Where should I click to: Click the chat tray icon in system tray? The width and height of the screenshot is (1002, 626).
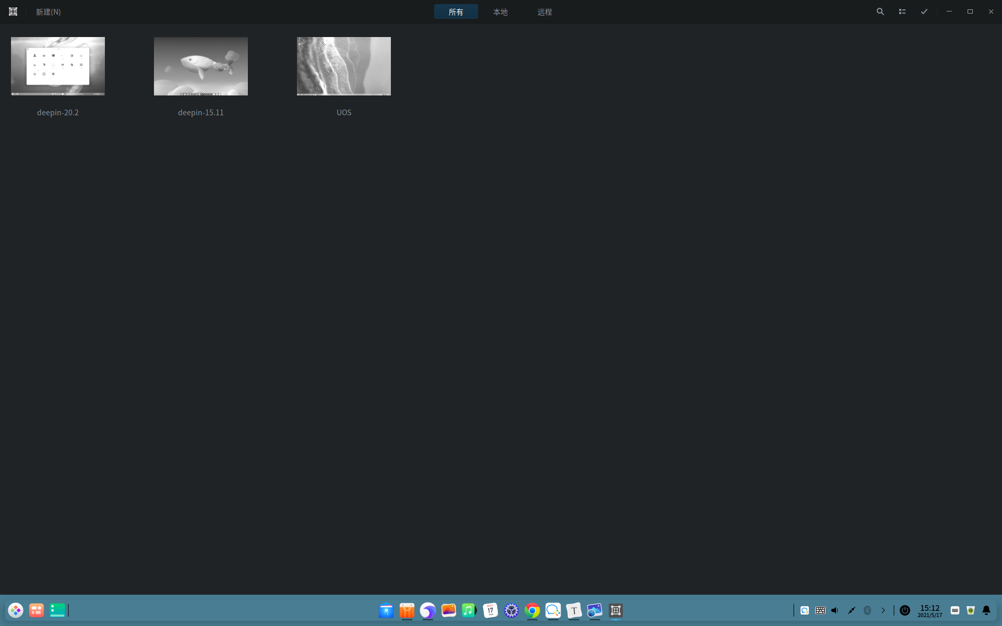pos(805,610)
